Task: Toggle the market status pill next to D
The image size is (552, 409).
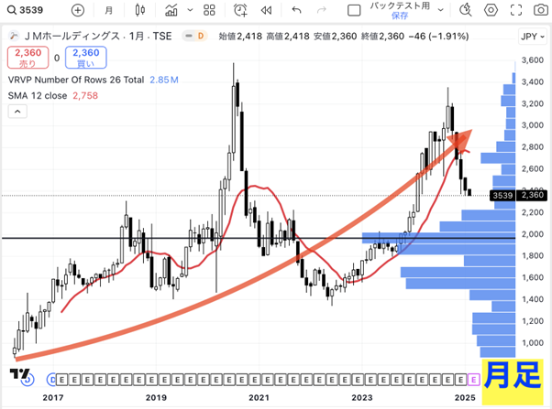Action: (x=189, y=36)
